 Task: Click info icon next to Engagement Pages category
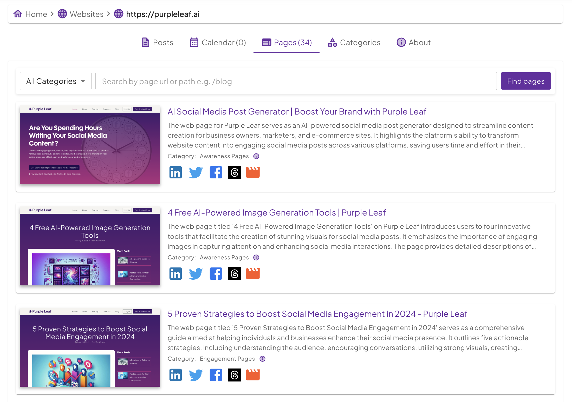click(263, 359)
